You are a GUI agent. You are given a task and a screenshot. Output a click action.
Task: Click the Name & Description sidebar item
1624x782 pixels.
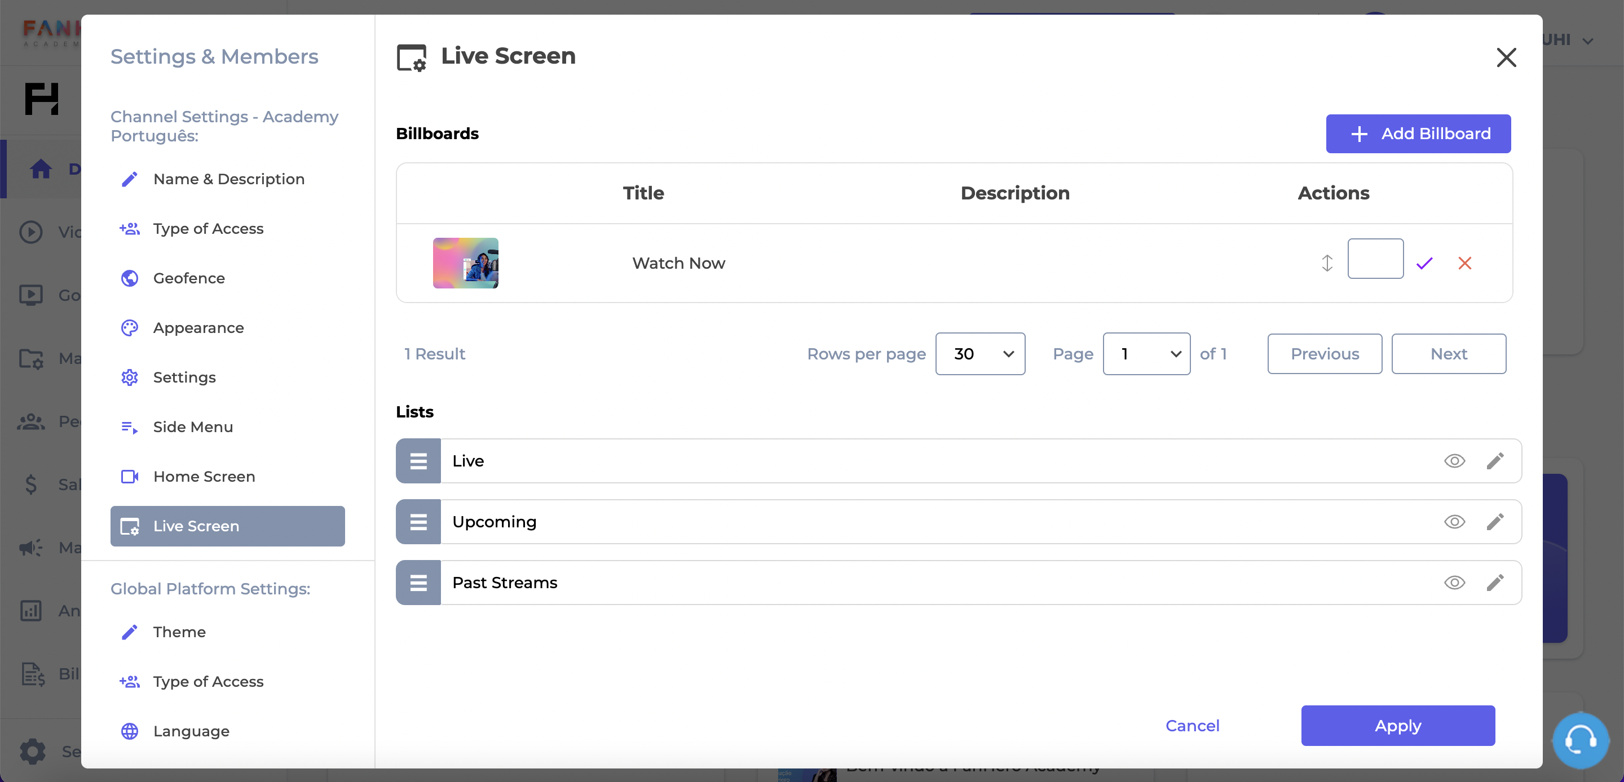[229, 179]
